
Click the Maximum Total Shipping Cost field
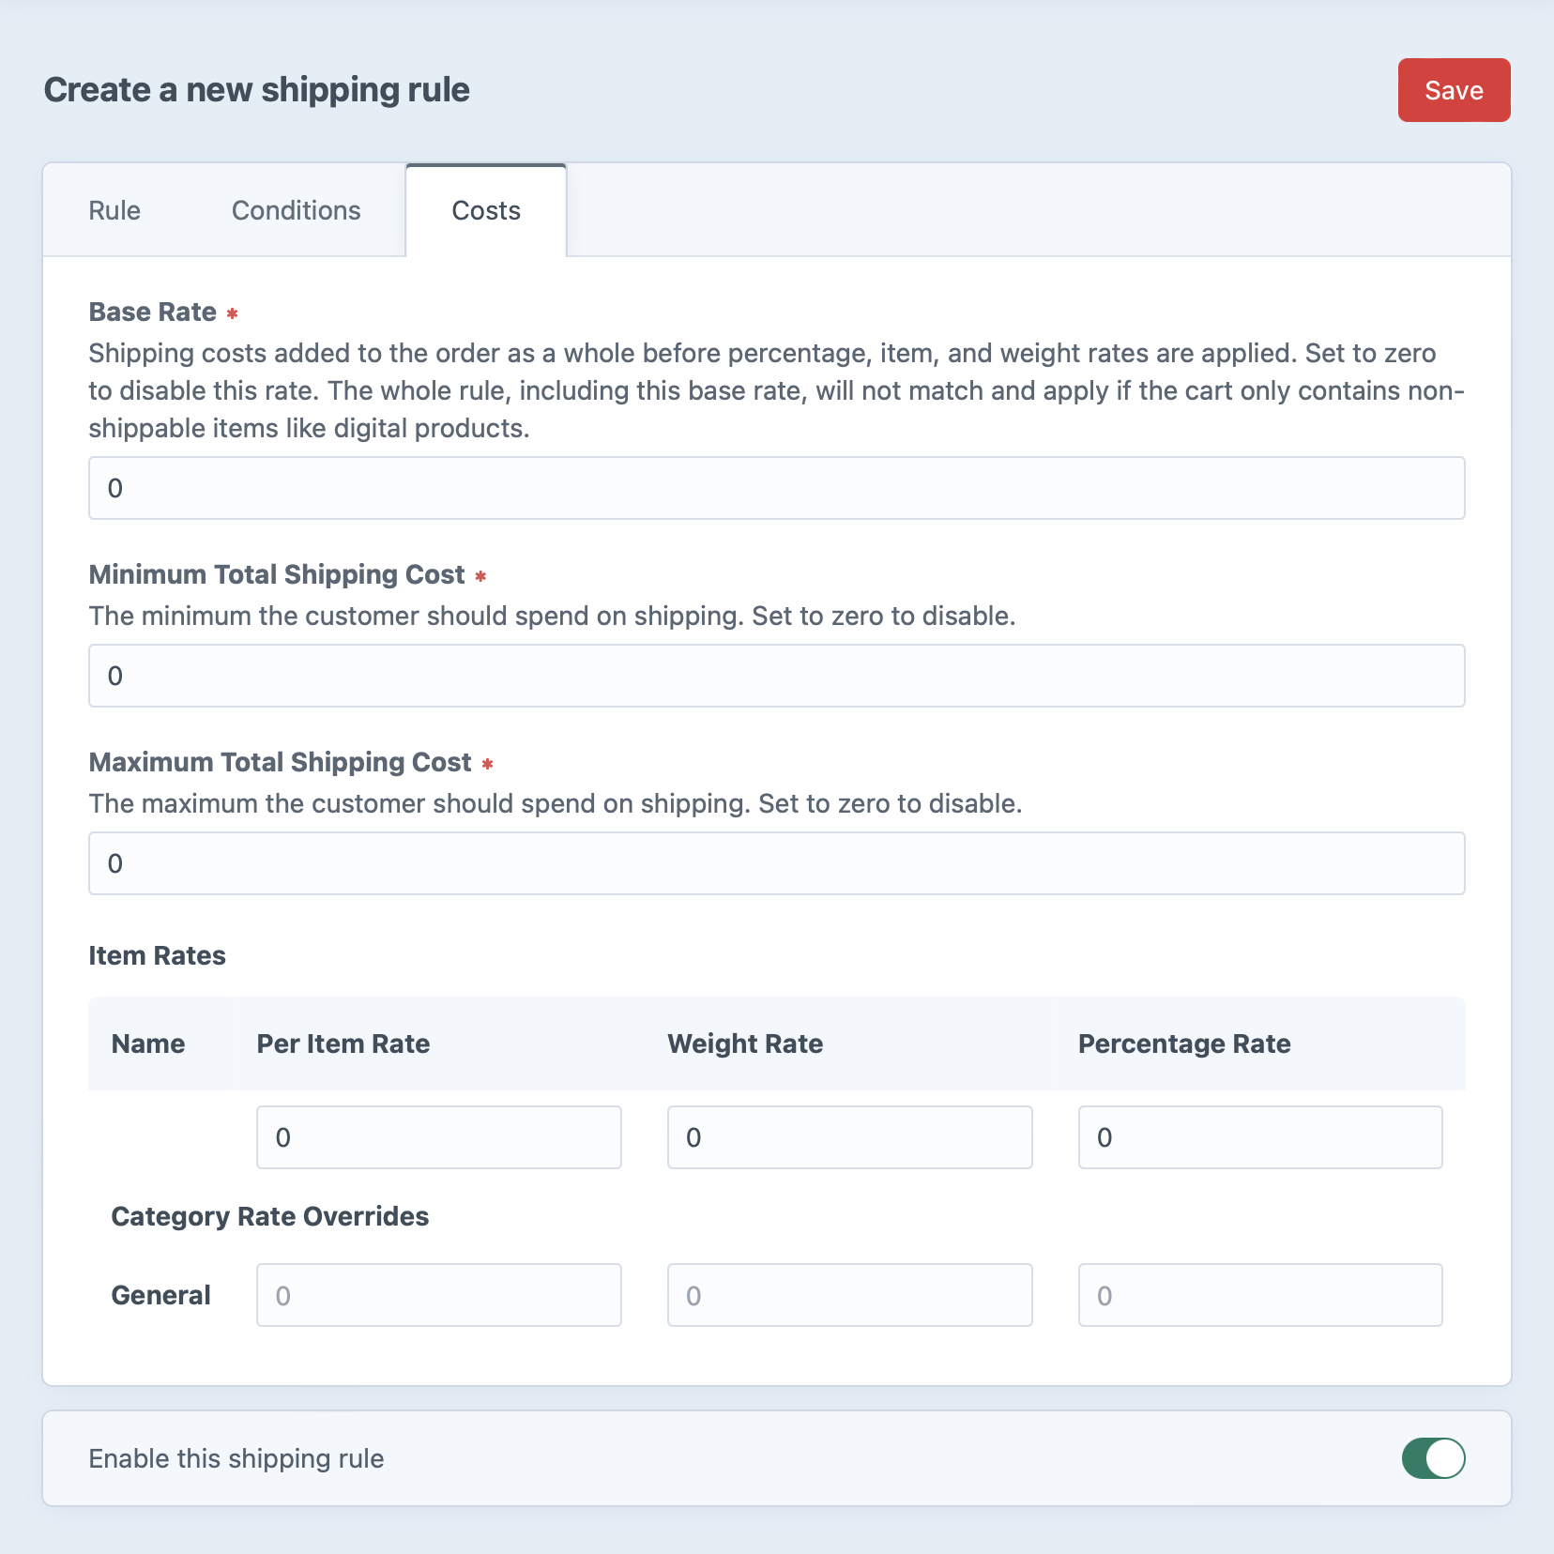click(x=776, y=862)
